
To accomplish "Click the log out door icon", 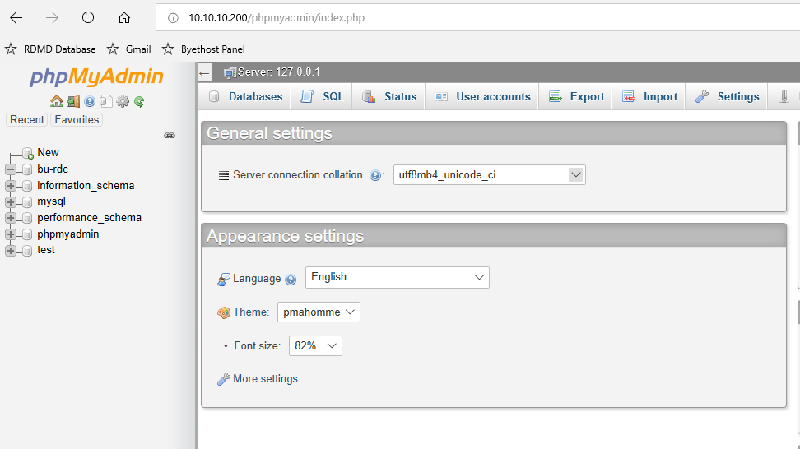I will pyautogui.click(x=73, y=101).
